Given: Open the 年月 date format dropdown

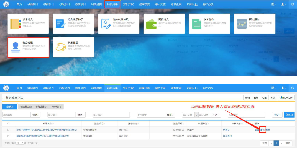Looking at the screenshot, I should pyautogui.click(x=216, y=115).
